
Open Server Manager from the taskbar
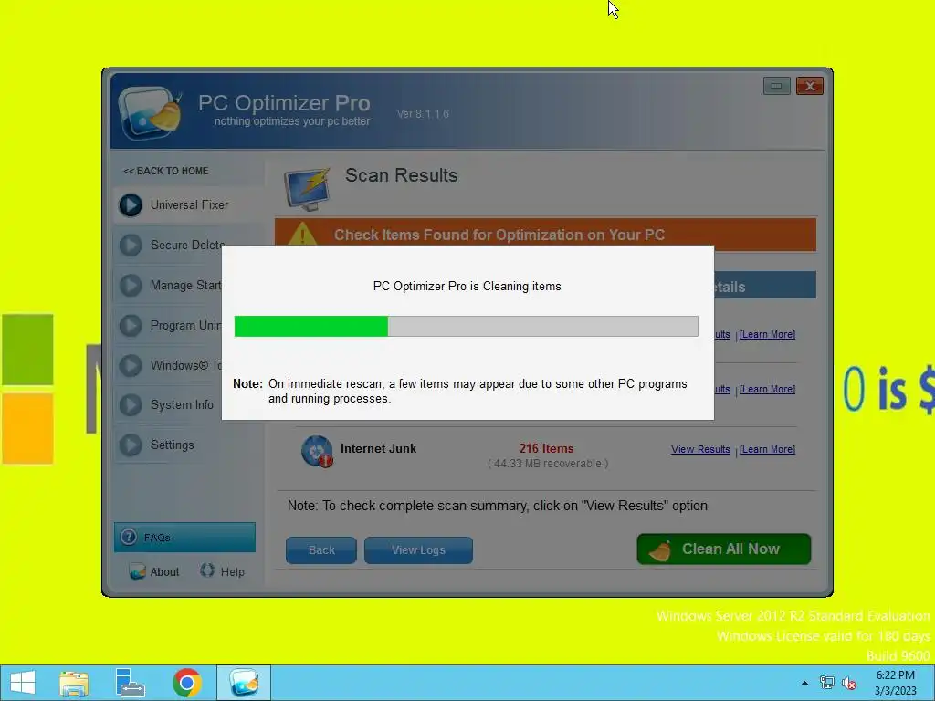coord(130,683)
